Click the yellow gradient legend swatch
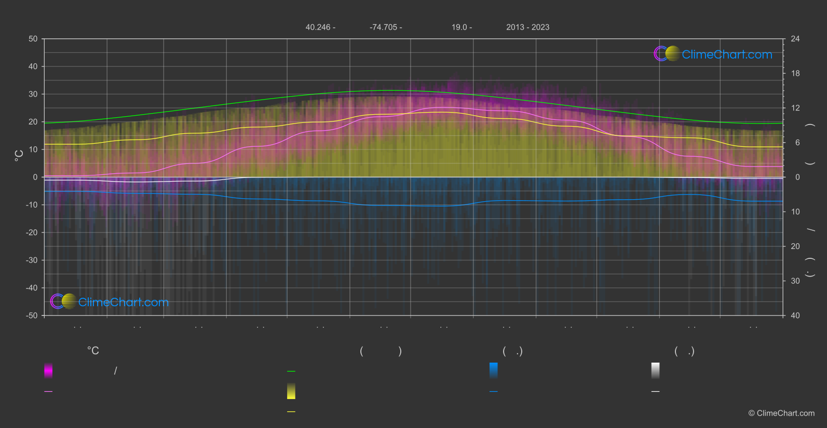The image size is (827, 428). click(x=291, y=391)
